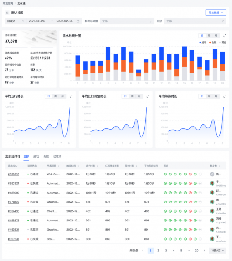Open the 自定义 date type dropdown
This screenshot has height=261, width=232.
pos(16,21)
